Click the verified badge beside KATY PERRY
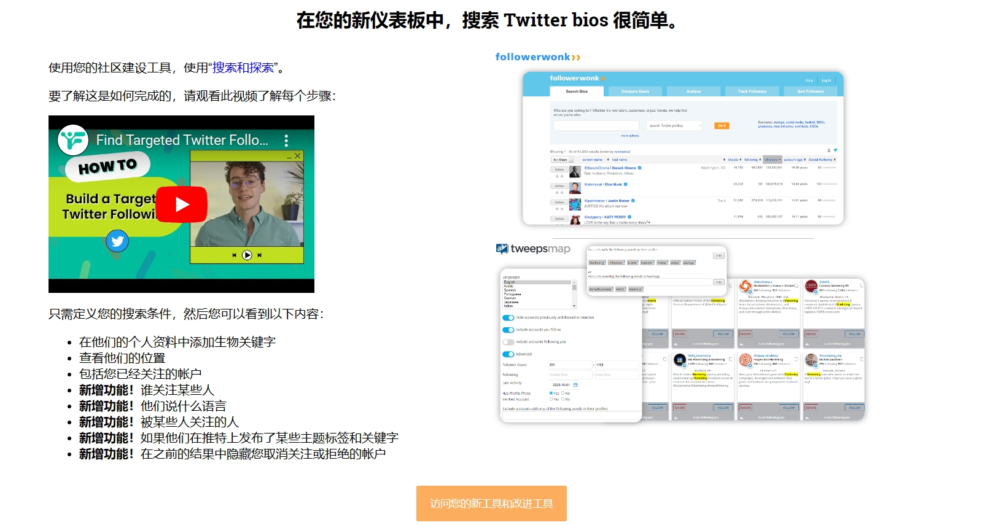993x525 pixels. coord(629,217)
